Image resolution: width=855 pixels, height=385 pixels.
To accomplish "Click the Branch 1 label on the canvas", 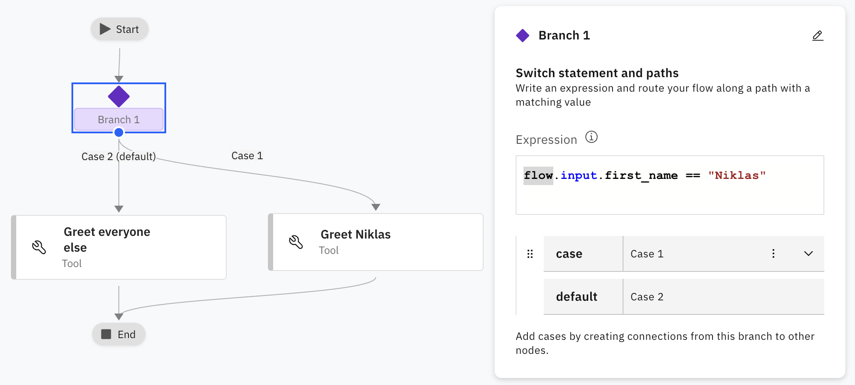I will coord(119,120).
